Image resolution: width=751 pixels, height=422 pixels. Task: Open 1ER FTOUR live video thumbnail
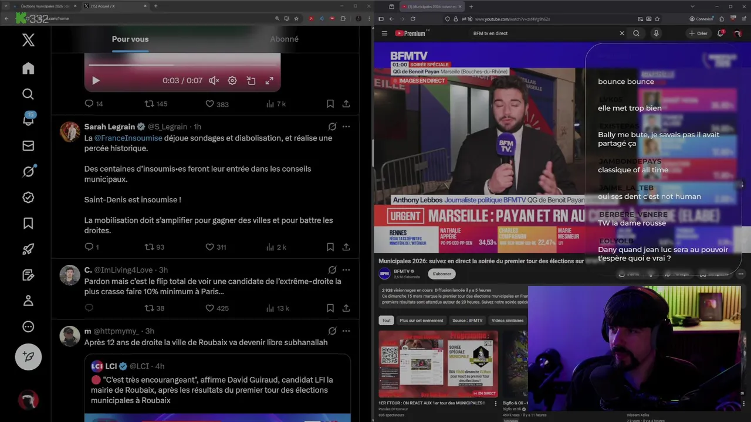[x=438, y=364]
